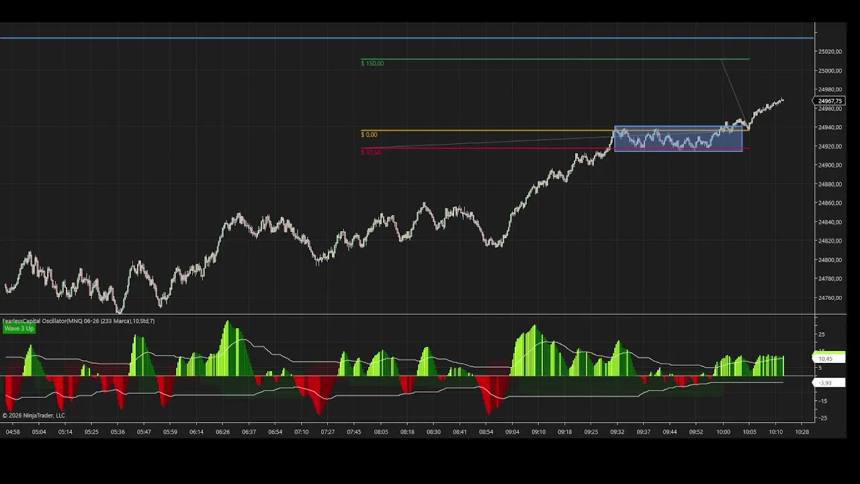The image size is (860, 484).
Task: Click the 09:32 time axis label
Action: [x=617, y=432]
